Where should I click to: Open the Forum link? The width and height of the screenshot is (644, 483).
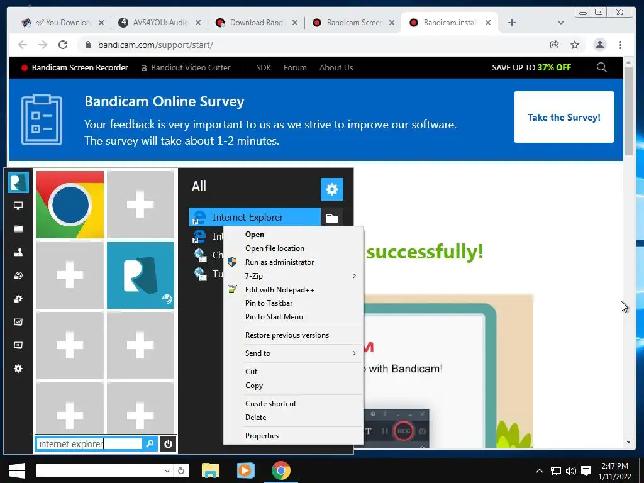295,67
